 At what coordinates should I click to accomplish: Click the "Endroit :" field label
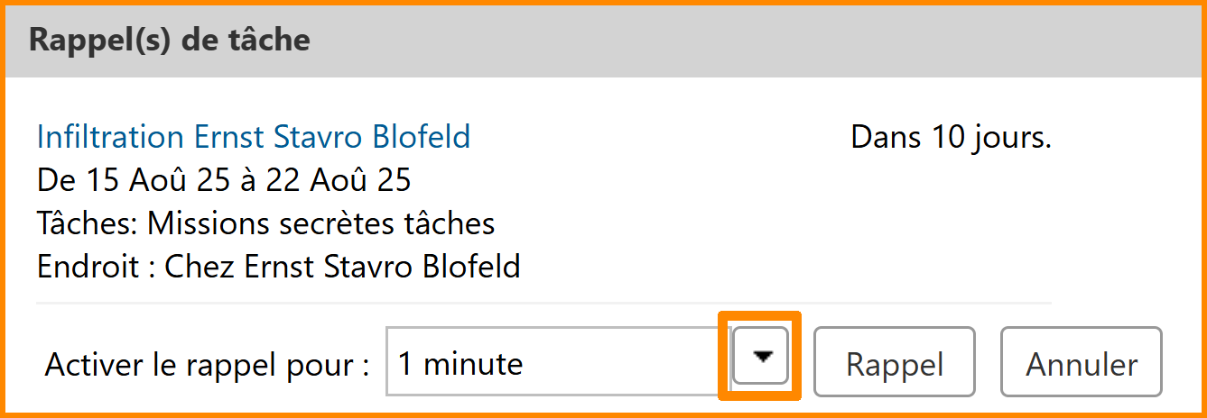tap(95, 266)
